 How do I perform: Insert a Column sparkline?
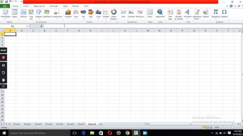click(x=131, y=14)
